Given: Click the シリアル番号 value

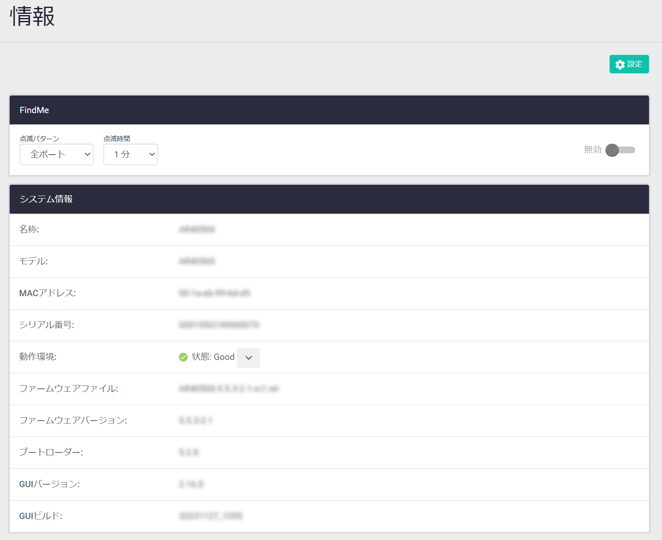Looking at the screenshot, I should point(219,325).
